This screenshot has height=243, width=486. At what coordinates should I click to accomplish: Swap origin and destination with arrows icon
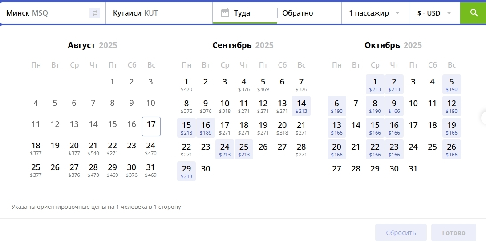click(x=95, y=13)
